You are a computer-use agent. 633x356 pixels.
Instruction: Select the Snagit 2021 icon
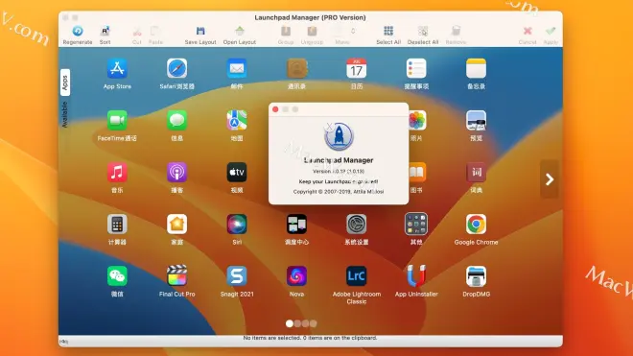237,276
